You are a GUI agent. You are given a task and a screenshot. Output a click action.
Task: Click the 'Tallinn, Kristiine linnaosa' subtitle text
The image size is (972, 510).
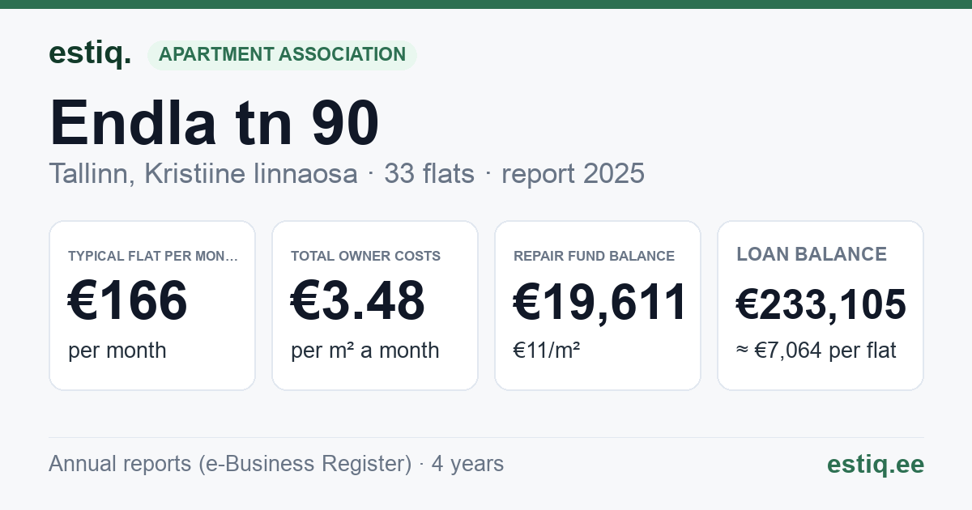202,173
